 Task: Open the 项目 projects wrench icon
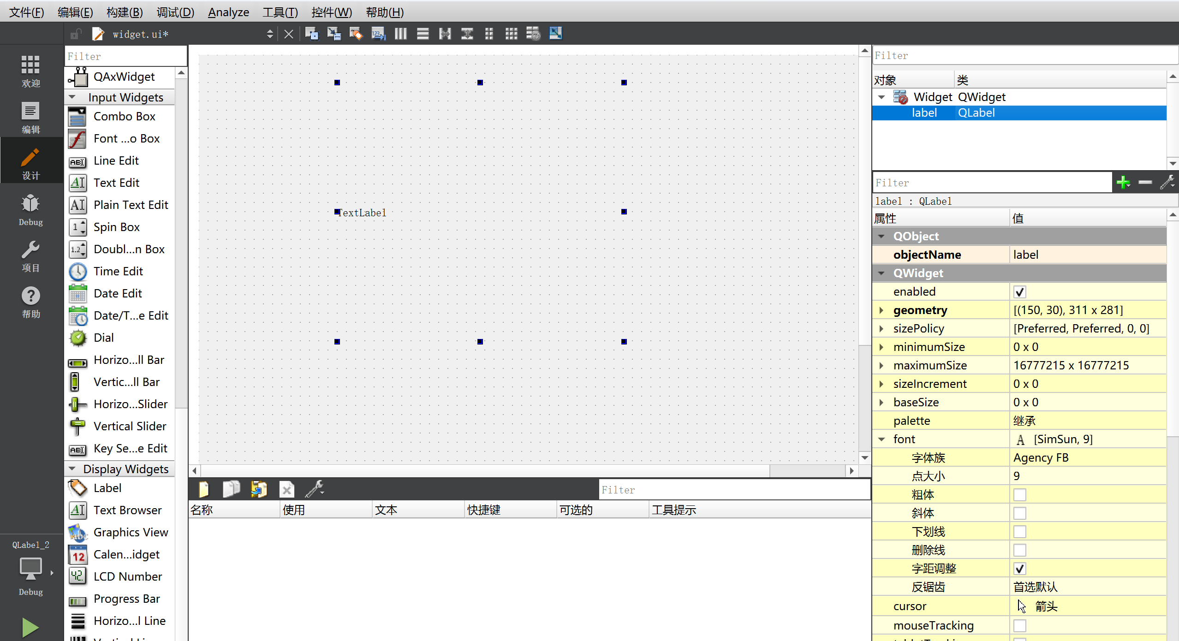point(30,256)
